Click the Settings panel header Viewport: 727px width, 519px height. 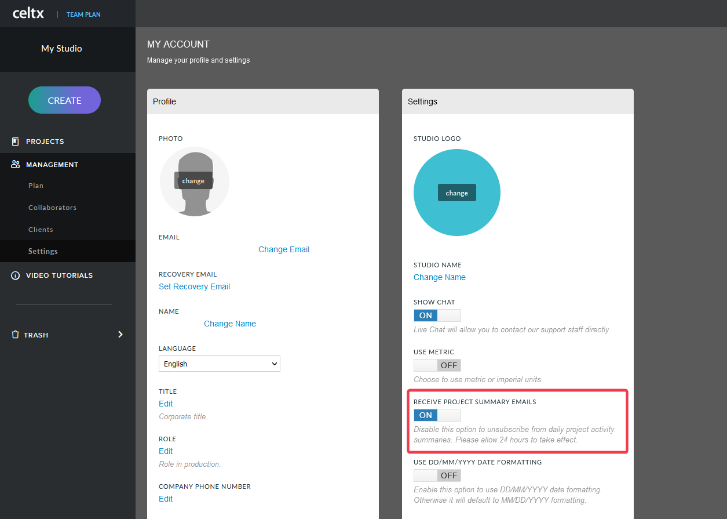(x=518, y=101)
